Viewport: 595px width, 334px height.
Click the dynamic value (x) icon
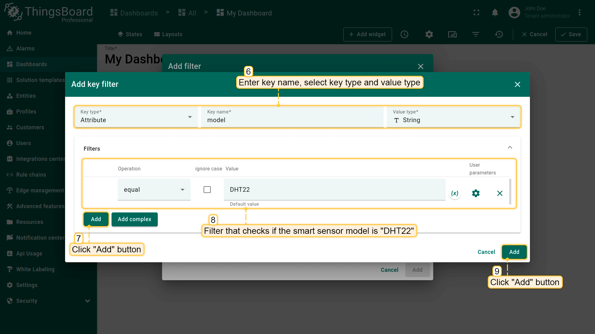coord(455,193)
